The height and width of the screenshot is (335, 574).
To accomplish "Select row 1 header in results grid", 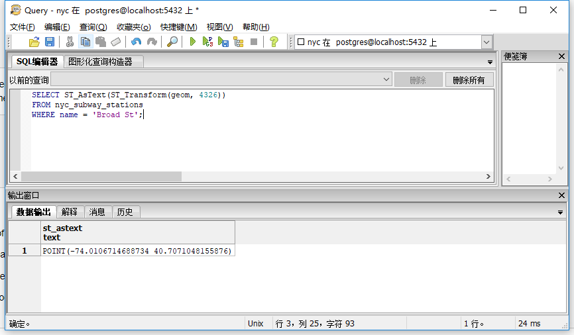I will (25, 250).
